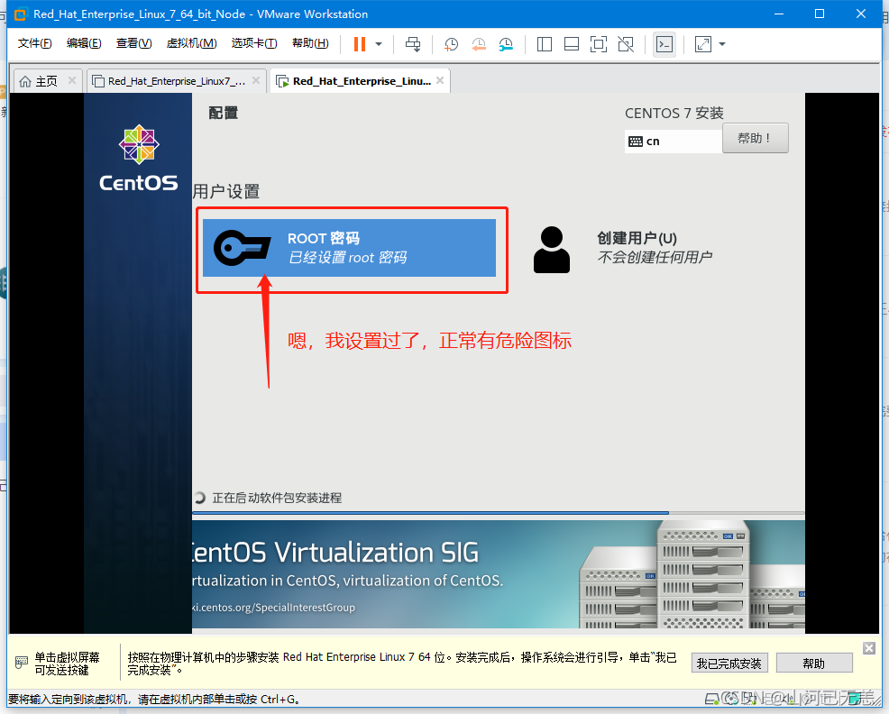The height and width of the screenshot is (714, 889).
Task: Click the key icon for root password
Action: [243, 248]
